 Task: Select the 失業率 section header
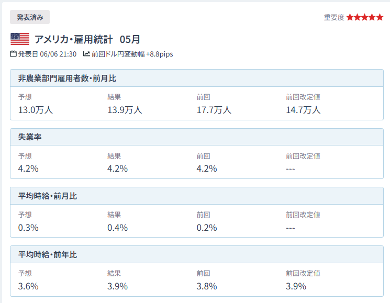[197, 137]
